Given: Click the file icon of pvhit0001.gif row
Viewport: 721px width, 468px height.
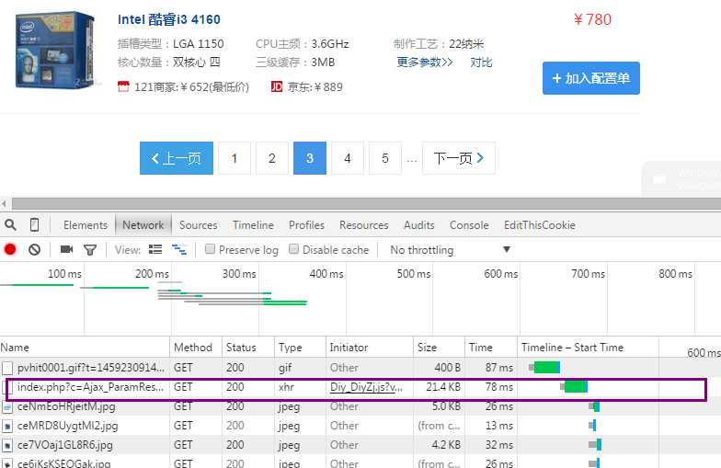Looking at the screenshot, I should point(7,368).
